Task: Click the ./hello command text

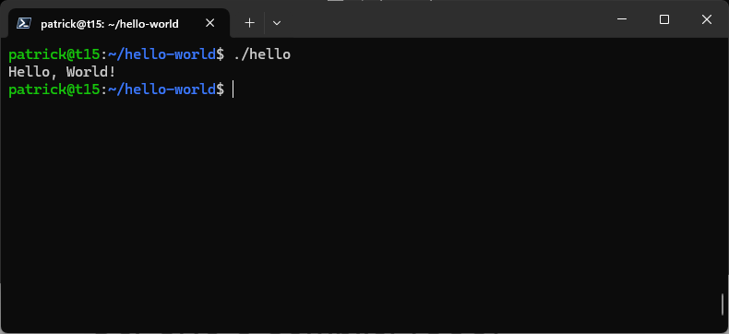Action: 262,54
